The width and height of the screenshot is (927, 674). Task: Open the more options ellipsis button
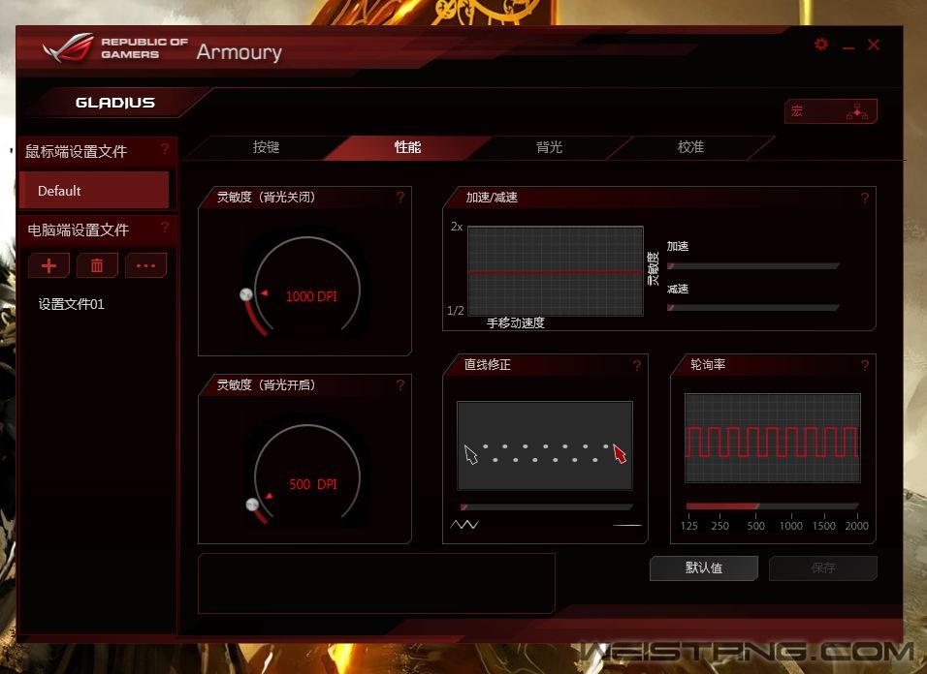(x=145, y=265)
